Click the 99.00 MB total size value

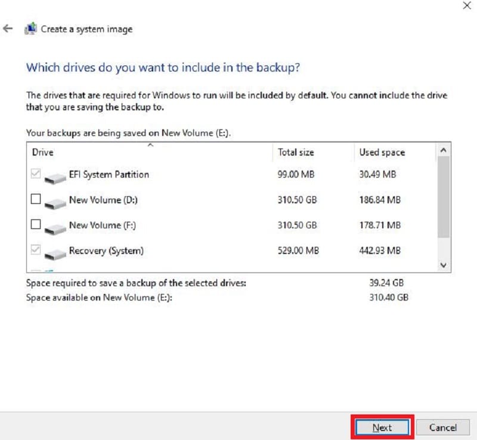(x=296, y=174)
